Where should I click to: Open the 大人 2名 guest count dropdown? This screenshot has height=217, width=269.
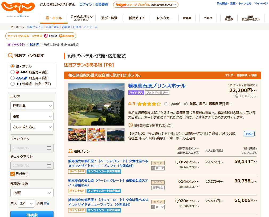pyautogui.click(x=26, y=203)
